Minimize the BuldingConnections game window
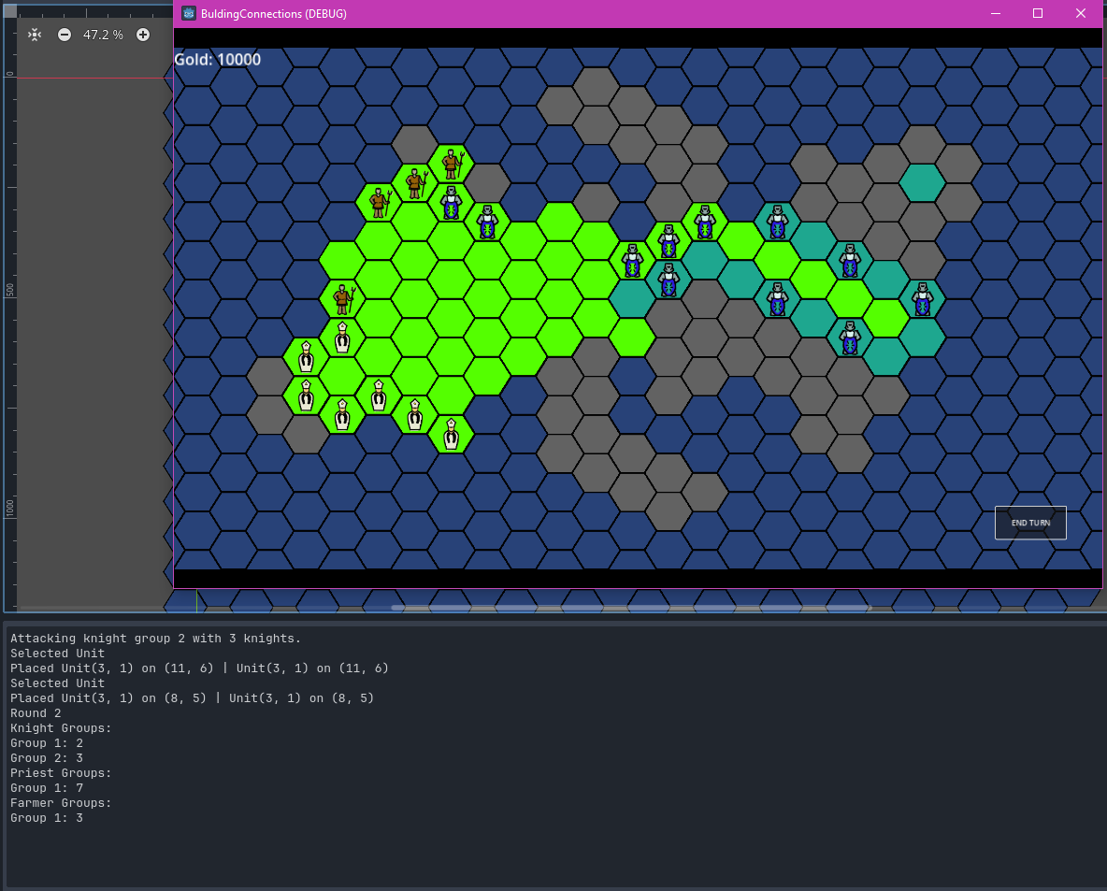 tap(995, 13)
